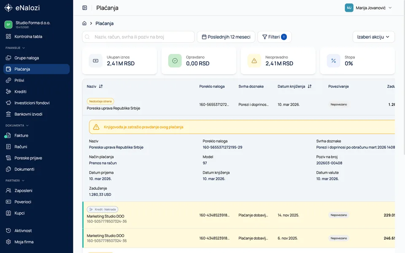Click the MJ user avatar
405x253 pixels.
coord(349,8)
